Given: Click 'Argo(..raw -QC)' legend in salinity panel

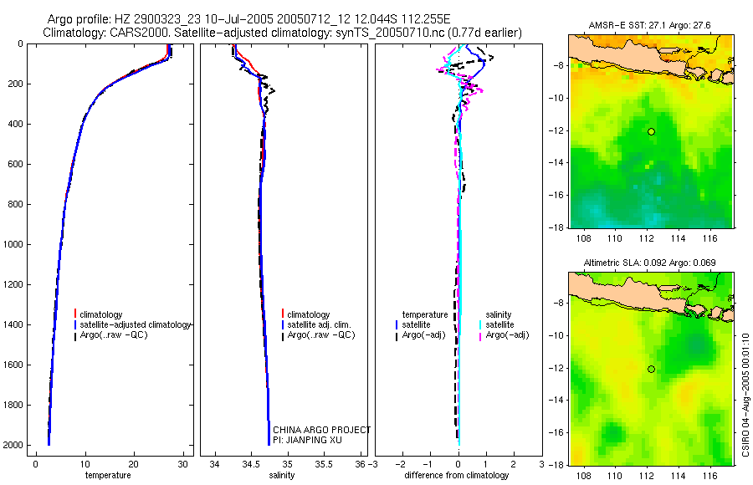Looking at the screenshot, I should pos(320,334).
